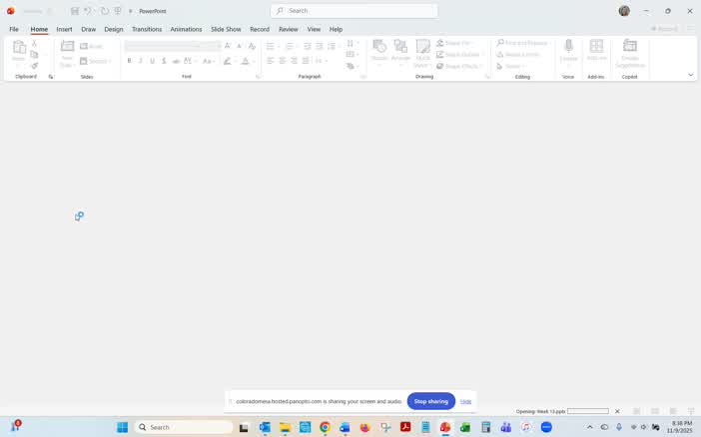The height and width of the screenshot is (437, 701).
Task: Collapse the ribbon using the chevron
Action: pyautogui.click(x=690, y=75)
